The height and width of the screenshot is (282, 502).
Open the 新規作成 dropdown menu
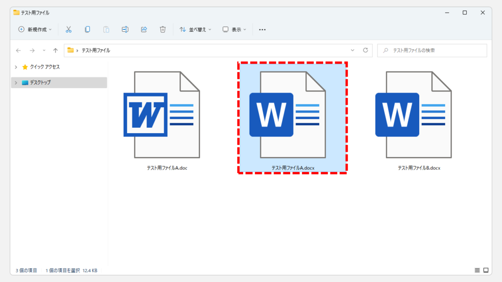click(x=35, y=29)
